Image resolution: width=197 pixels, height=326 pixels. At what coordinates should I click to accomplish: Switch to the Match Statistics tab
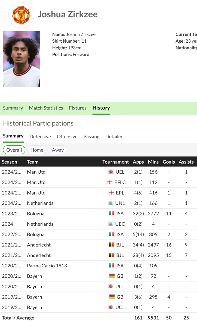(46, 108)
